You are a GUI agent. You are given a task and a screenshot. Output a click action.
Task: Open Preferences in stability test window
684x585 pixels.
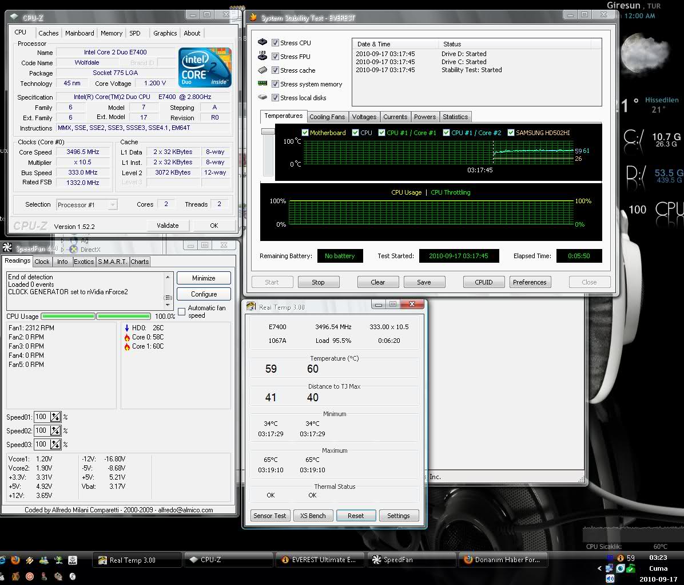[530, 282]
